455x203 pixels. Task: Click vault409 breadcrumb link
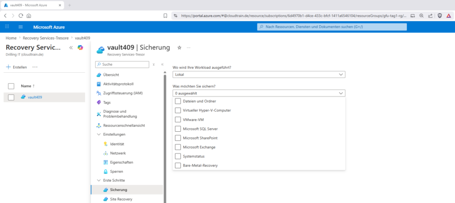pos(82,38)
